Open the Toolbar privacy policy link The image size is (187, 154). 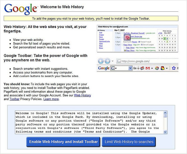[14, 99]
